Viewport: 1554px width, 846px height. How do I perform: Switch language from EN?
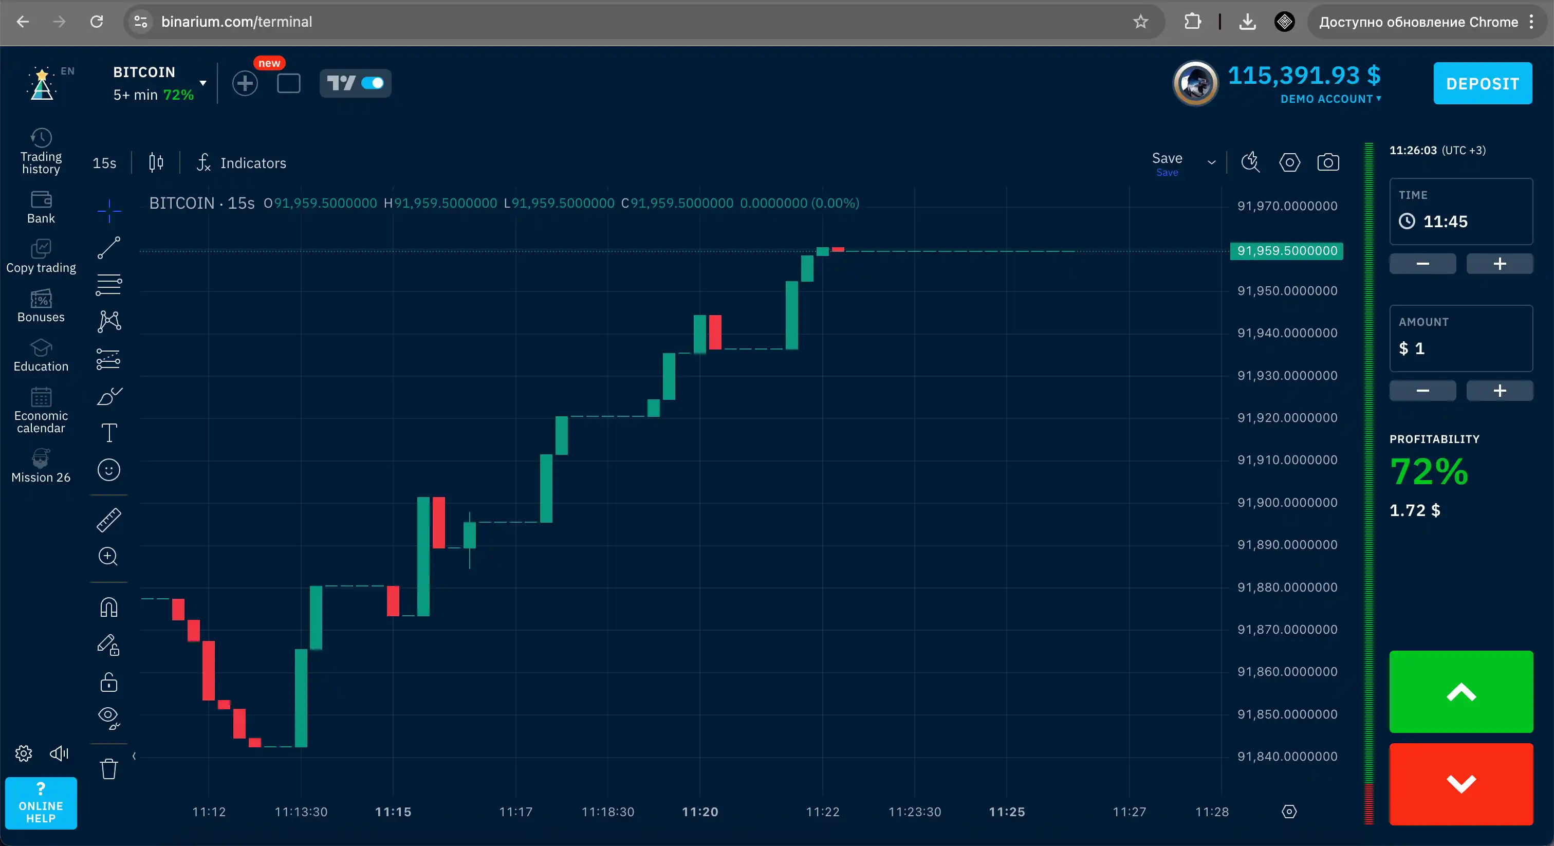pos(67,70)
